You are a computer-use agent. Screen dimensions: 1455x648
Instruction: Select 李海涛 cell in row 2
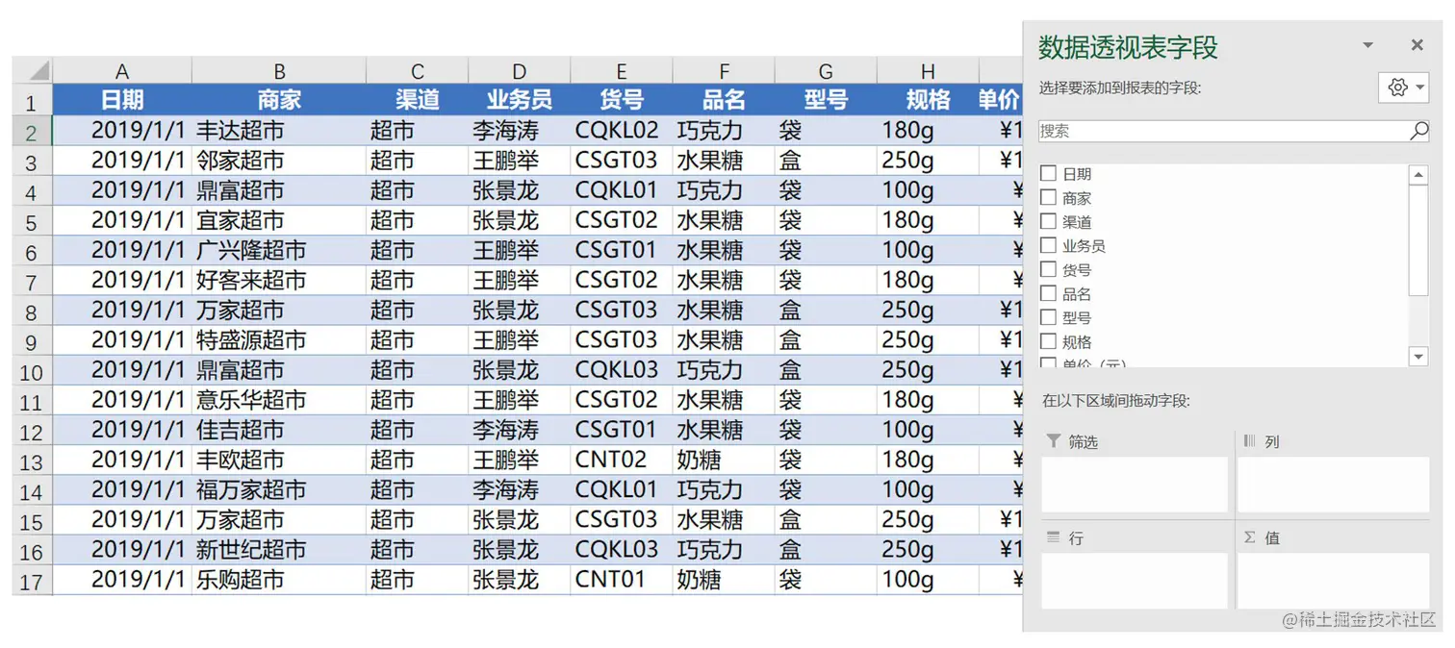tap(520, 130)
